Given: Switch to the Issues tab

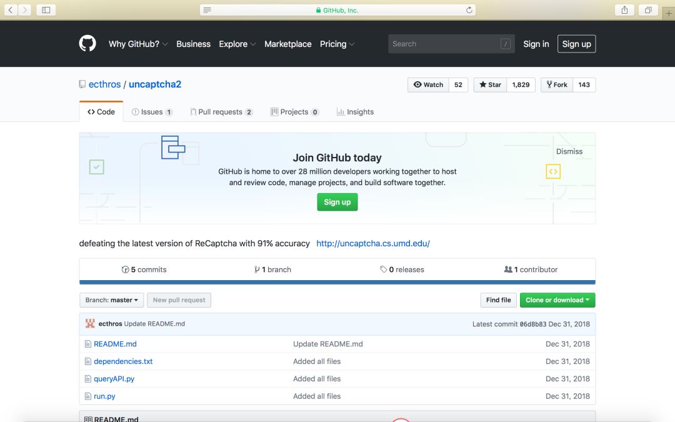Looking at the screenshot, I should point(152,111).
